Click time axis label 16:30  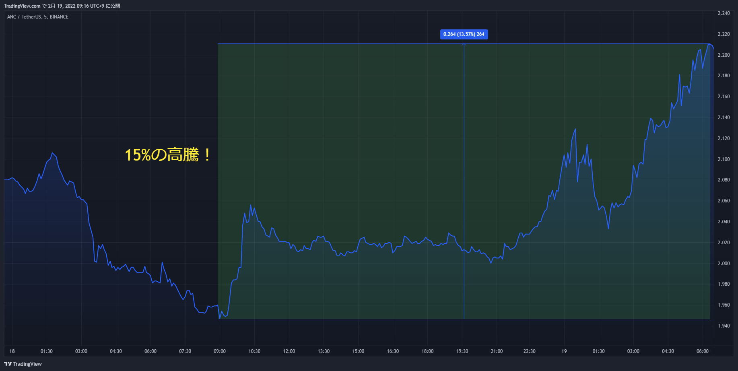tap(393, 351)
